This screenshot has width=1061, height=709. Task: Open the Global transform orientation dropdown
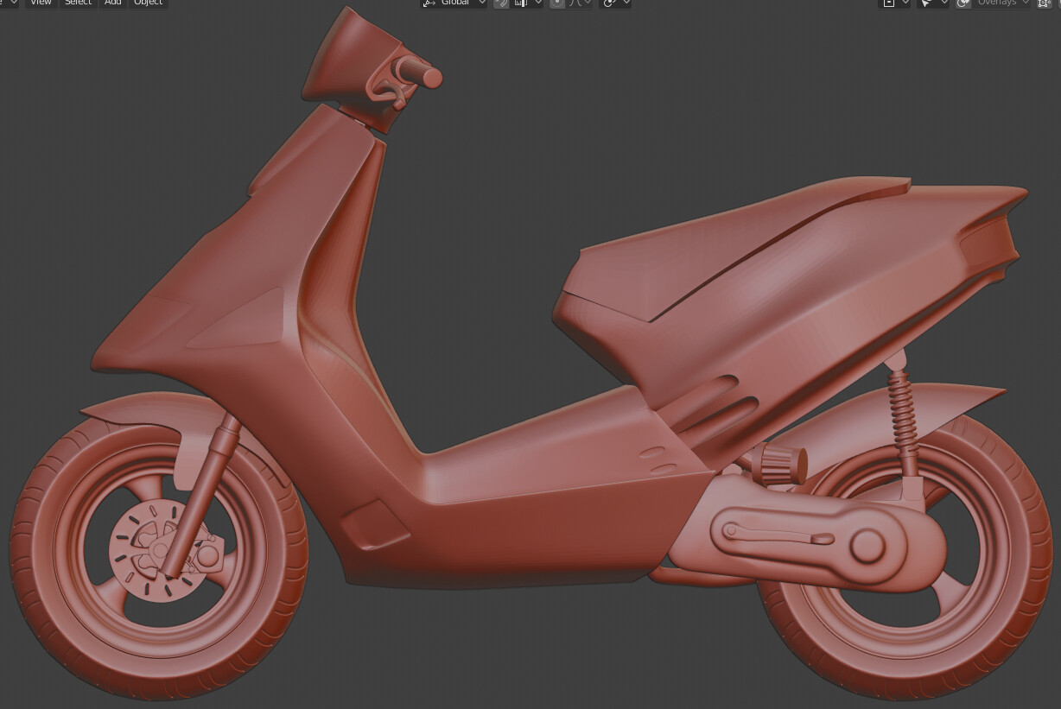click(456, 3)
